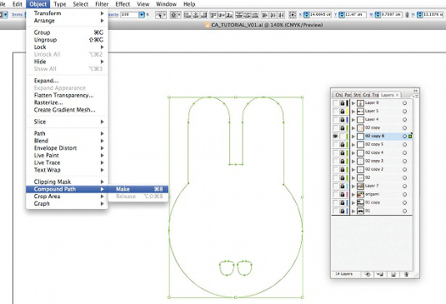Toggle lock column for 02 copy 6 layer
This screenshot has width=446, height=304.
(343, 137)
